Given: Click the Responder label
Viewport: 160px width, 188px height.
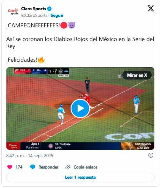Looking at the screenshot, I should tap(49, 167).
